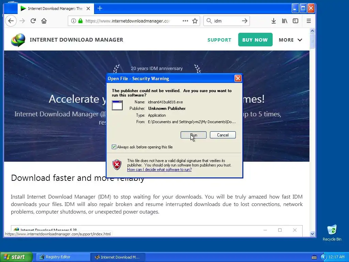Open page actions three-dot menu
The height and width of the screenshot is (262, 349).
185,21
